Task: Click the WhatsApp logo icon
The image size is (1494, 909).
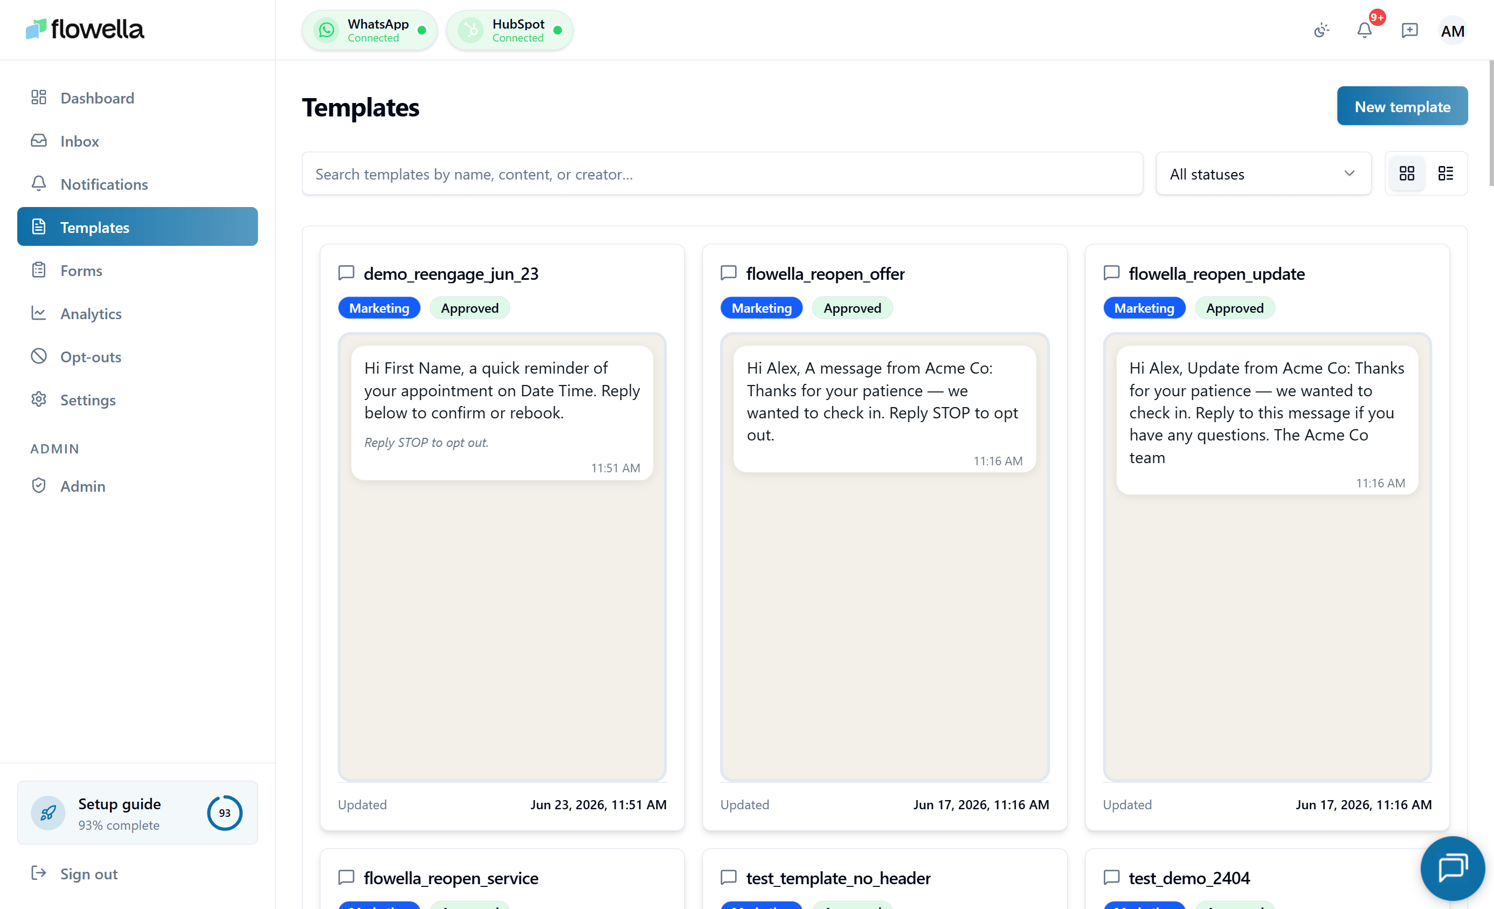Action: point(326,30)
